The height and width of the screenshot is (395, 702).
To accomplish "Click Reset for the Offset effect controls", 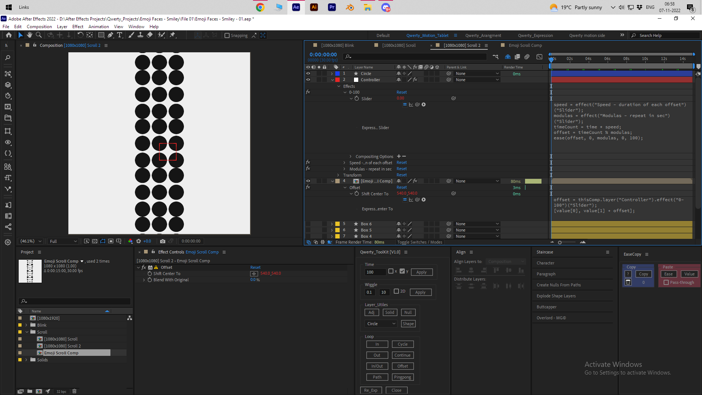I will 255,267.
